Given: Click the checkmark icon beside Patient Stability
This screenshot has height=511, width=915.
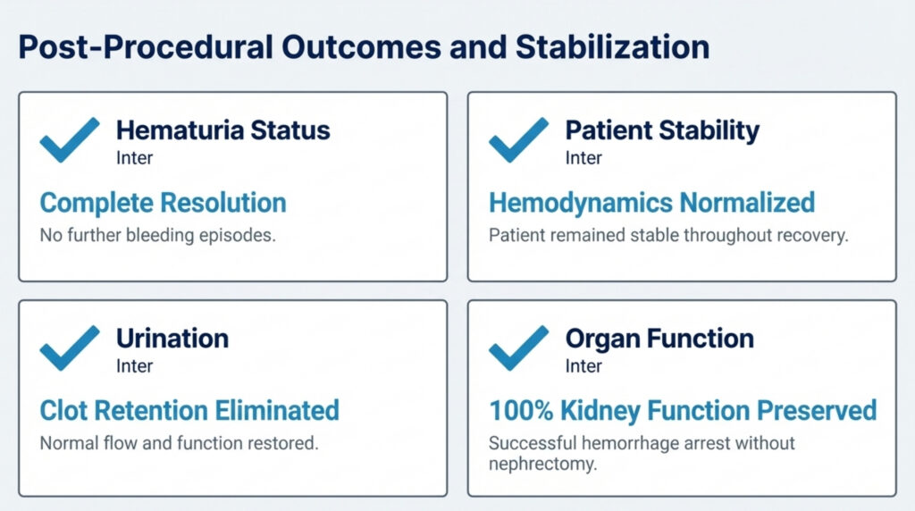Looking at the screenshot, I should point(518,139).
